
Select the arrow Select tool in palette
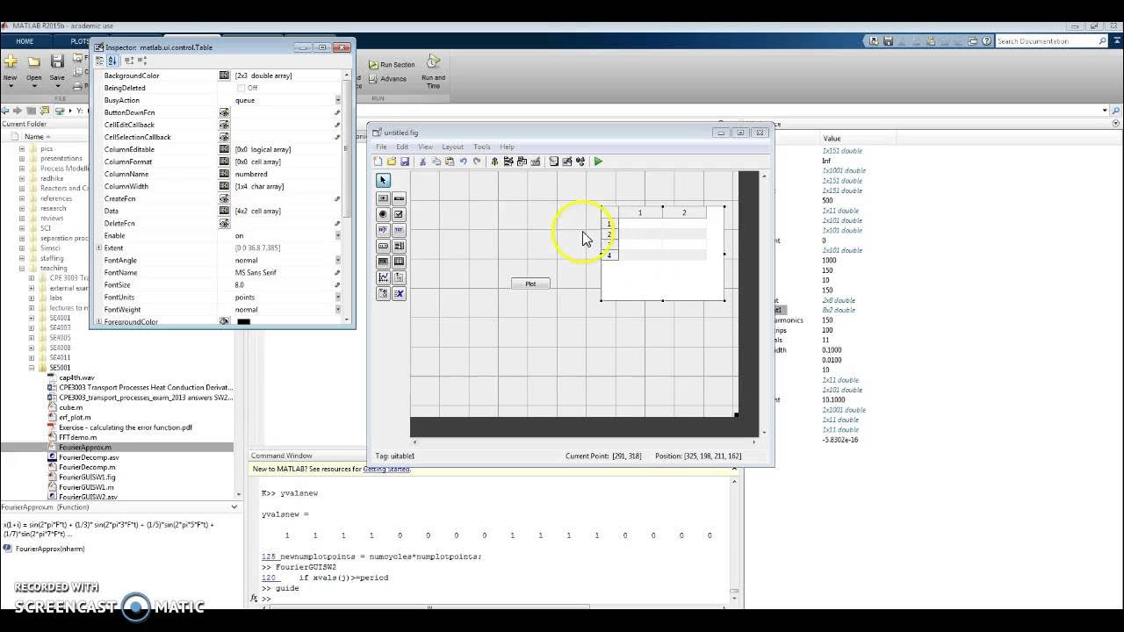pos(383,181)
